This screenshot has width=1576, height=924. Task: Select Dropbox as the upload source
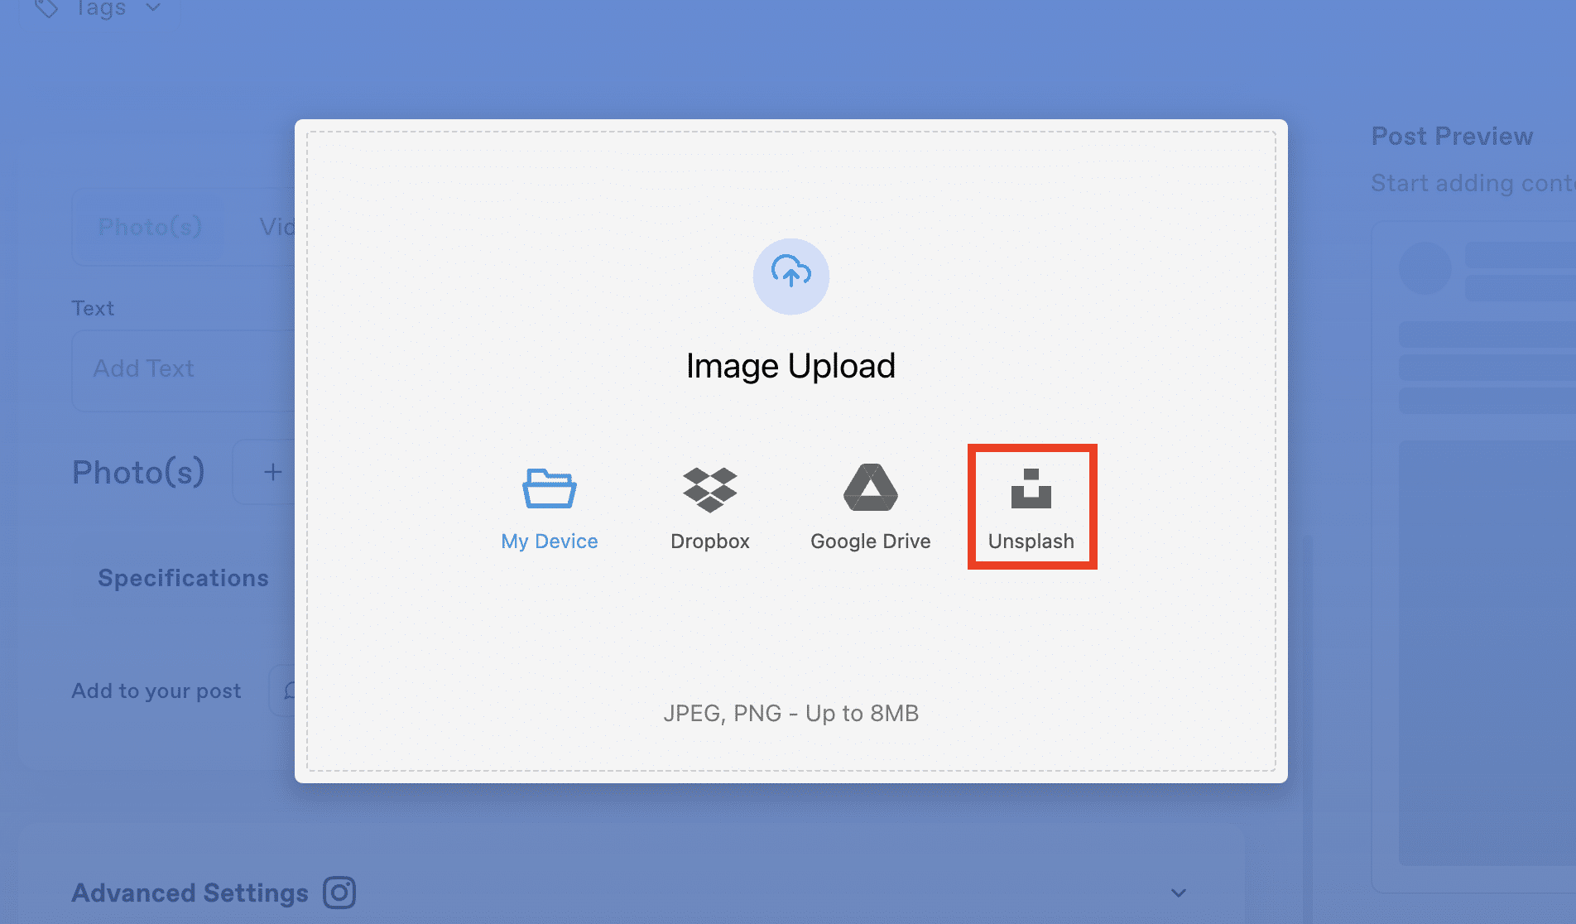tap(709, 505)
